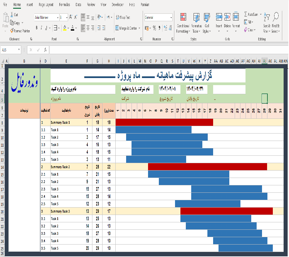This screenshot has width=289, height=257.
Task: Click the Insert cells icon
Action: coord(219,17)
